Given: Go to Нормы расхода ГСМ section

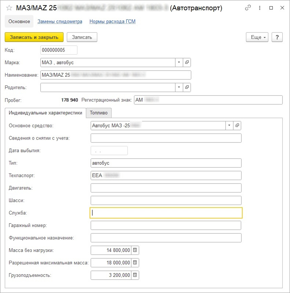Looking at the screenshot, I should pyautogui.click(x=113, y=21).
